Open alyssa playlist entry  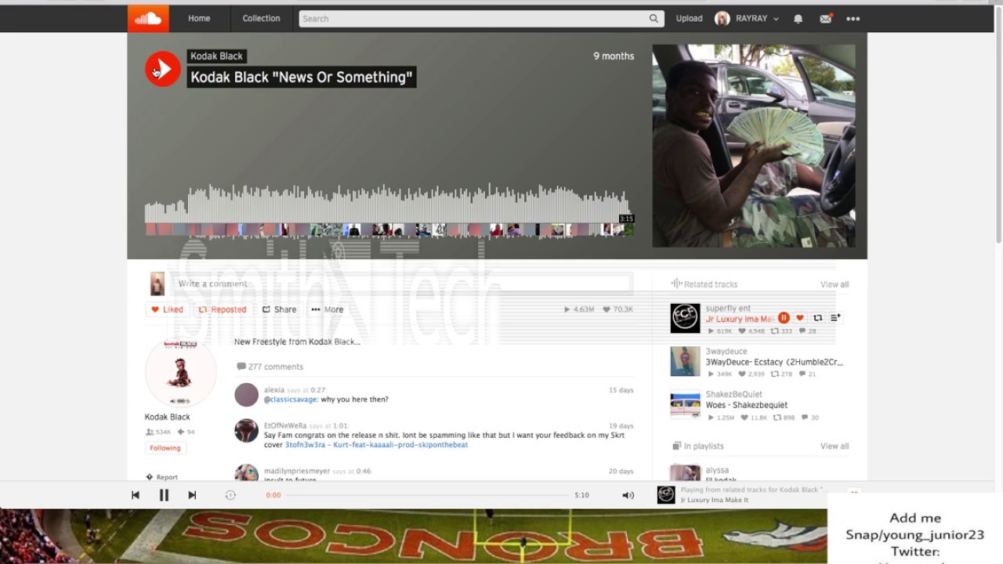(717, 470)
